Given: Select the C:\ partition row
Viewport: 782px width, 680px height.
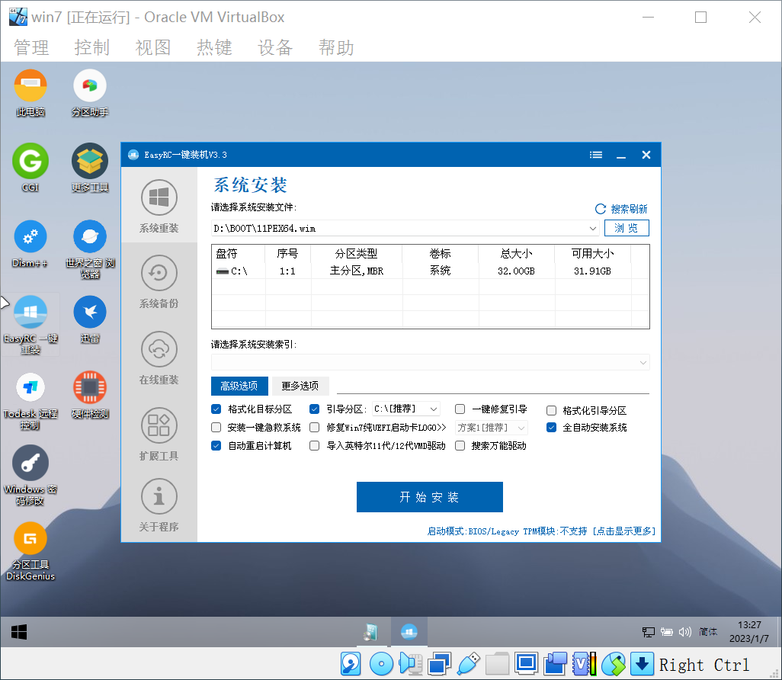Looking at the screenshot, I should [431, 271].
